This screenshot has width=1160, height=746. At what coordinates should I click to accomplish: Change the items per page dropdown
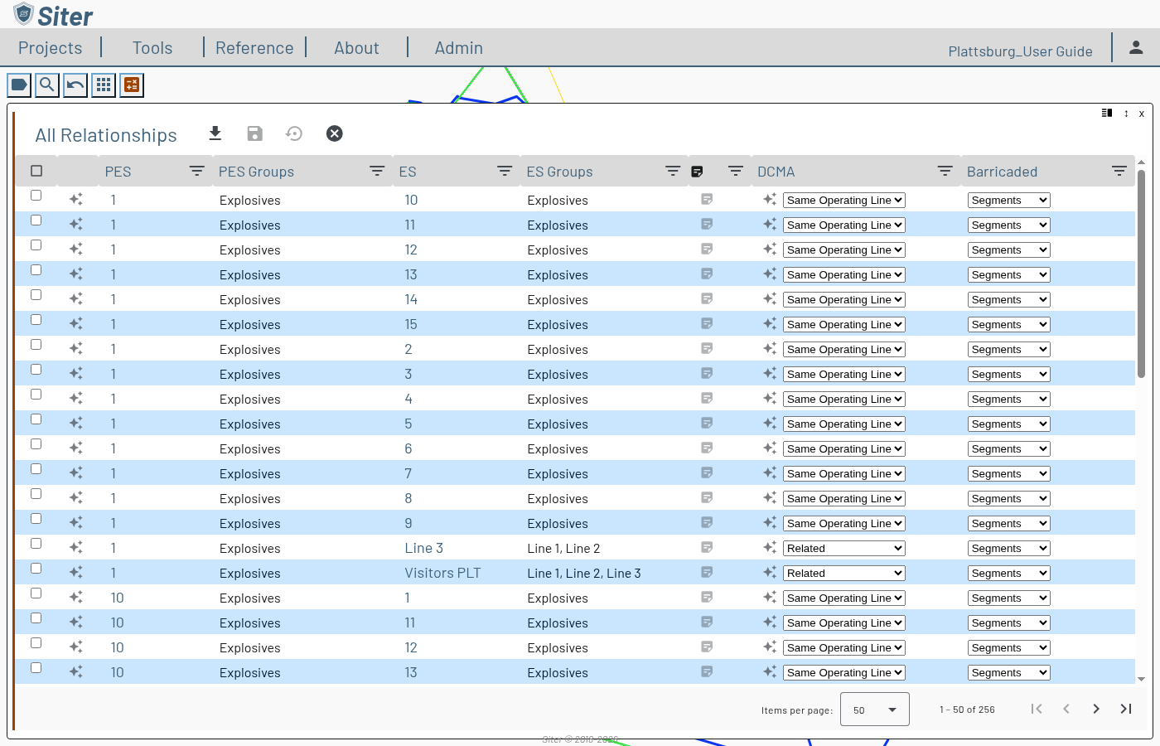[x=875, y=710]
